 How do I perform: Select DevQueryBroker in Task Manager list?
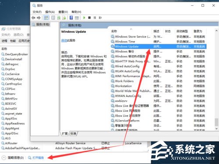click(16, 54)
